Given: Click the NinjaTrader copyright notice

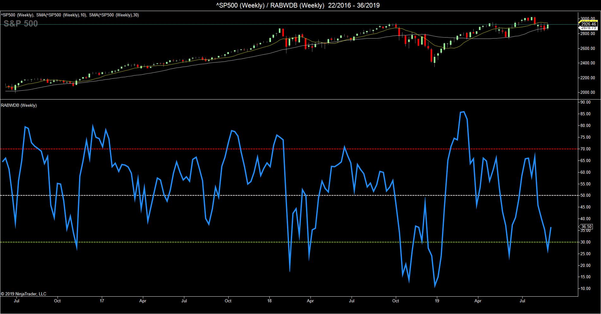Looking at the screenshot, I should tap(24, 294).
